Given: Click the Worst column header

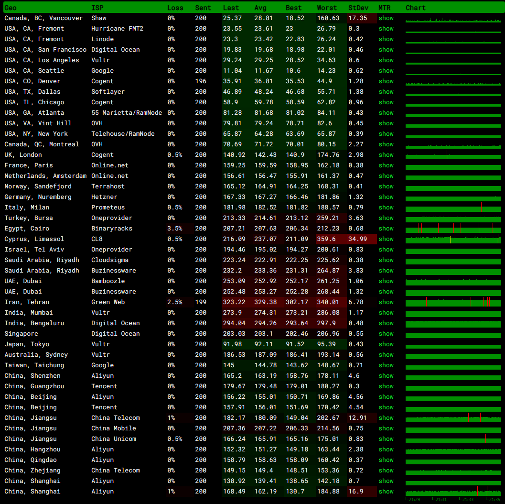Looking at the screenshot, I should (327, 8).
